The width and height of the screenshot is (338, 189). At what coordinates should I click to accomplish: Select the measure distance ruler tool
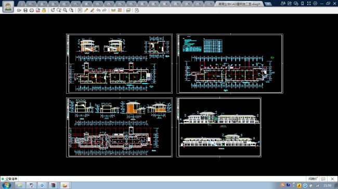tap(113, 10)
